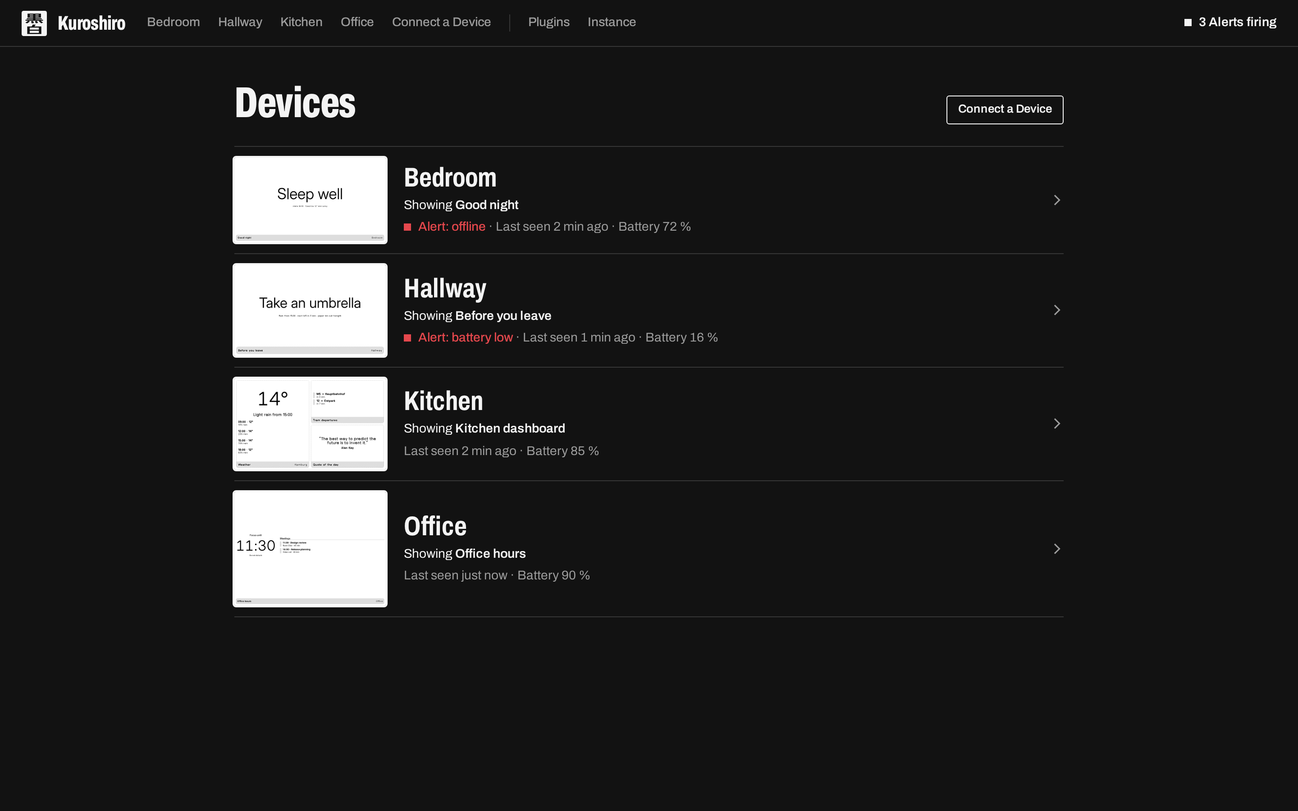Click Showing Before you leave text
The image size is (1298, 811).
point(477,316)
